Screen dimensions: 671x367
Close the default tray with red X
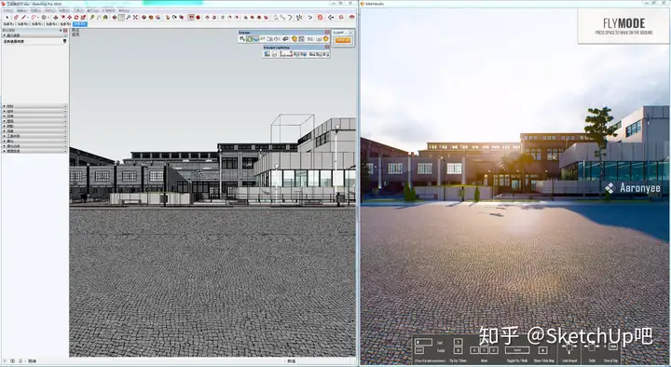click(65, 31)
